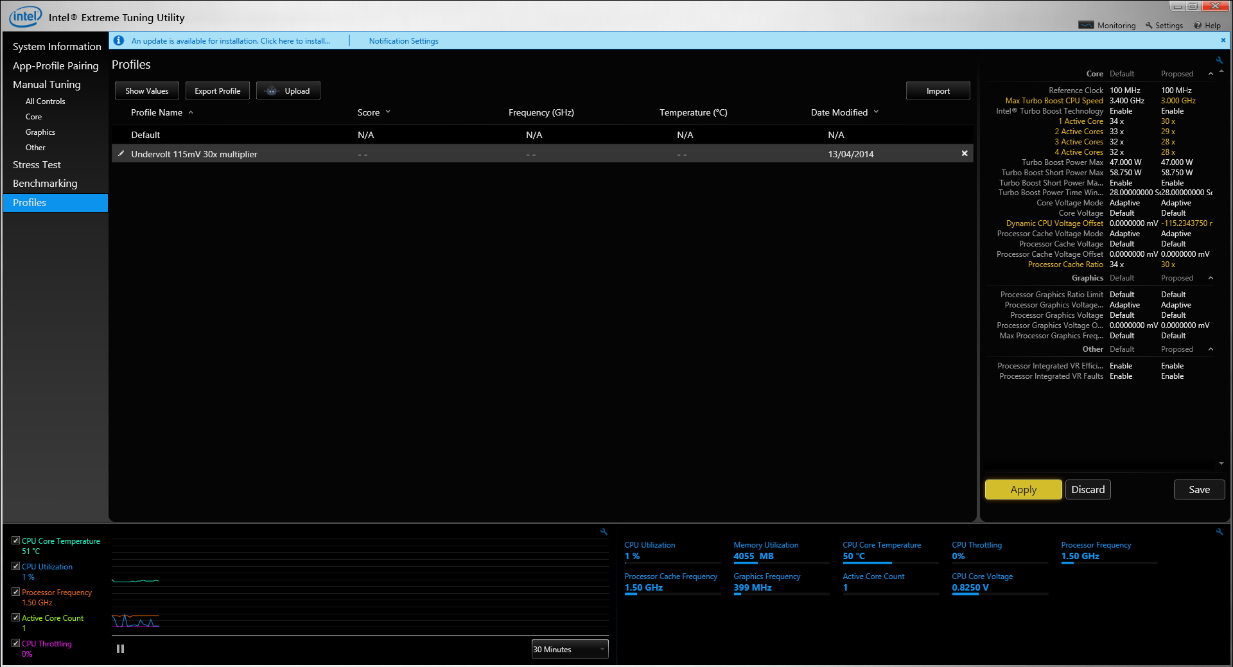Open App-Profile Pairing section
The width and height of the screenshot is (1233, 667).
pyautogui.click(x=55, y=66)
